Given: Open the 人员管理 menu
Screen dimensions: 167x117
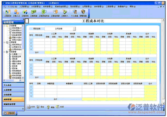Looking at the screenshot, I should point(24,6).
